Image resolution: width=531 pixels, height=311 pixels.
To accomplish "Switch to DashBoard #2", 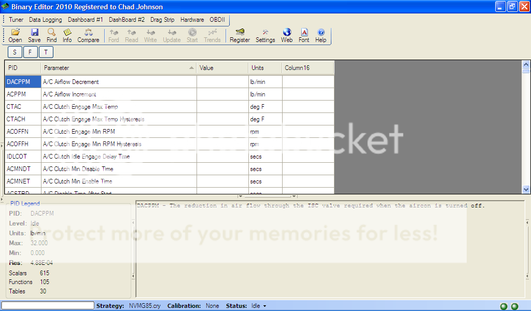I will pos(127,20).
